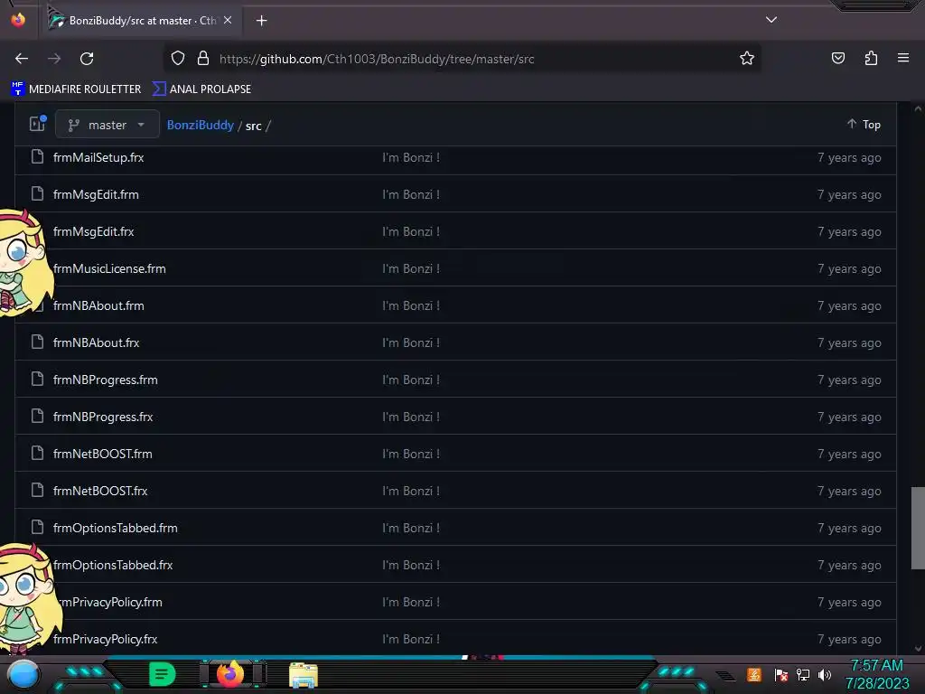Open frmNBProgress.frx file
Screen dimensions: 925x694
(x=103, y=417)
